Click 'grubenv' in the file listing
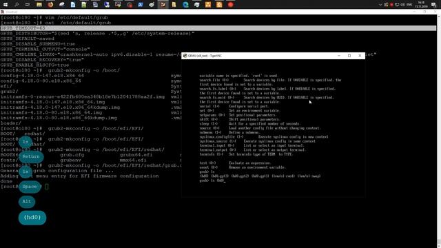Screen dimensions: 441x248 pos(70,161)
